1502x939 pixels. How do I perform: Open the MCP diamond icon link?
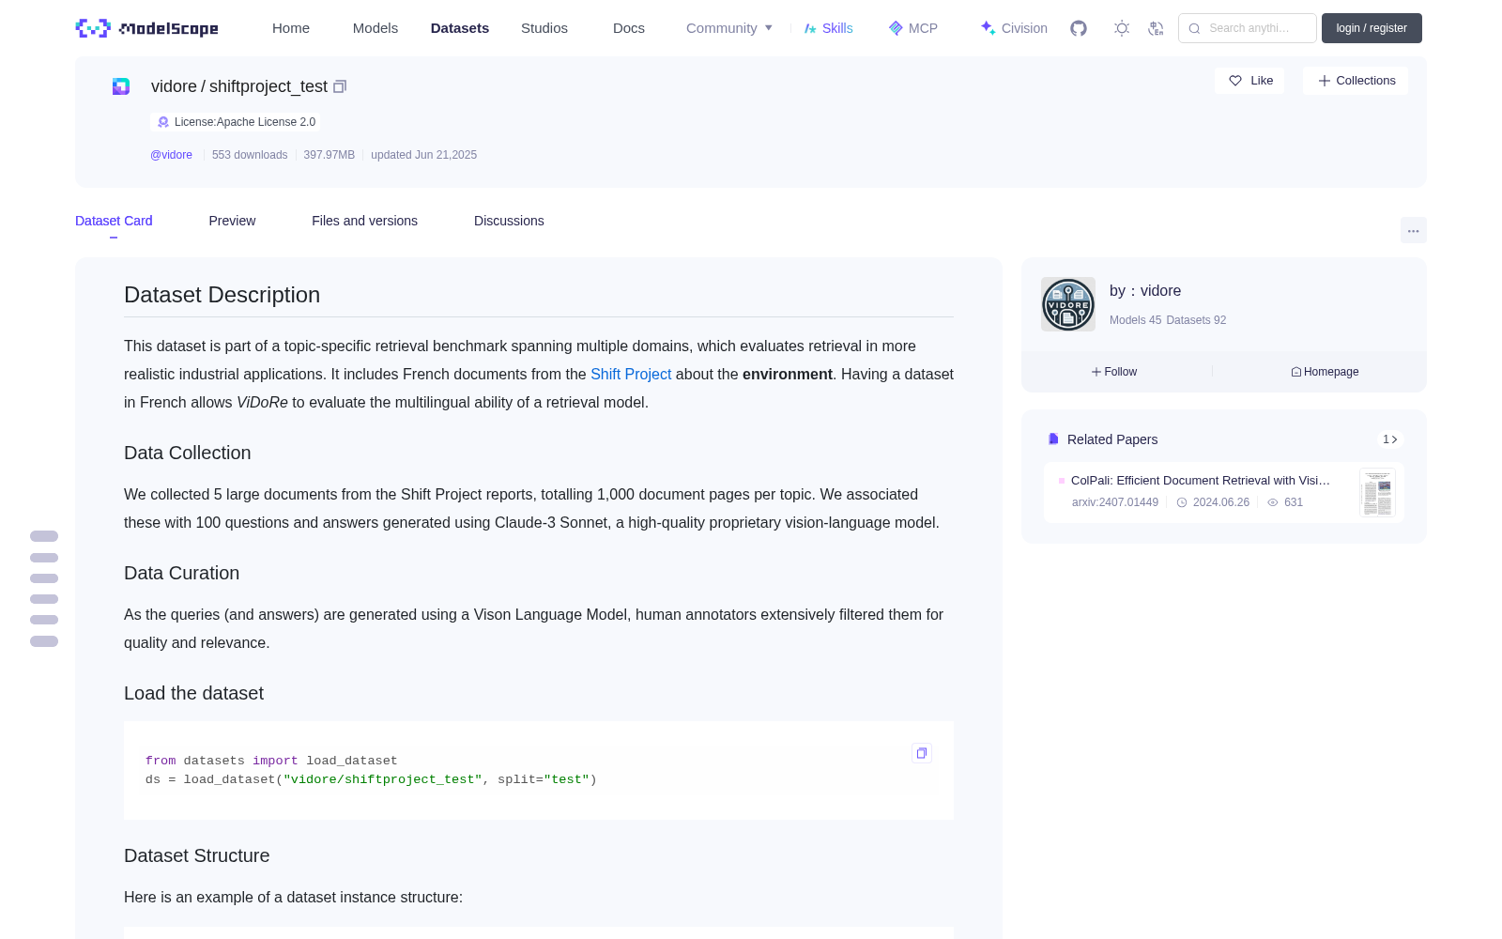[912, 28]
